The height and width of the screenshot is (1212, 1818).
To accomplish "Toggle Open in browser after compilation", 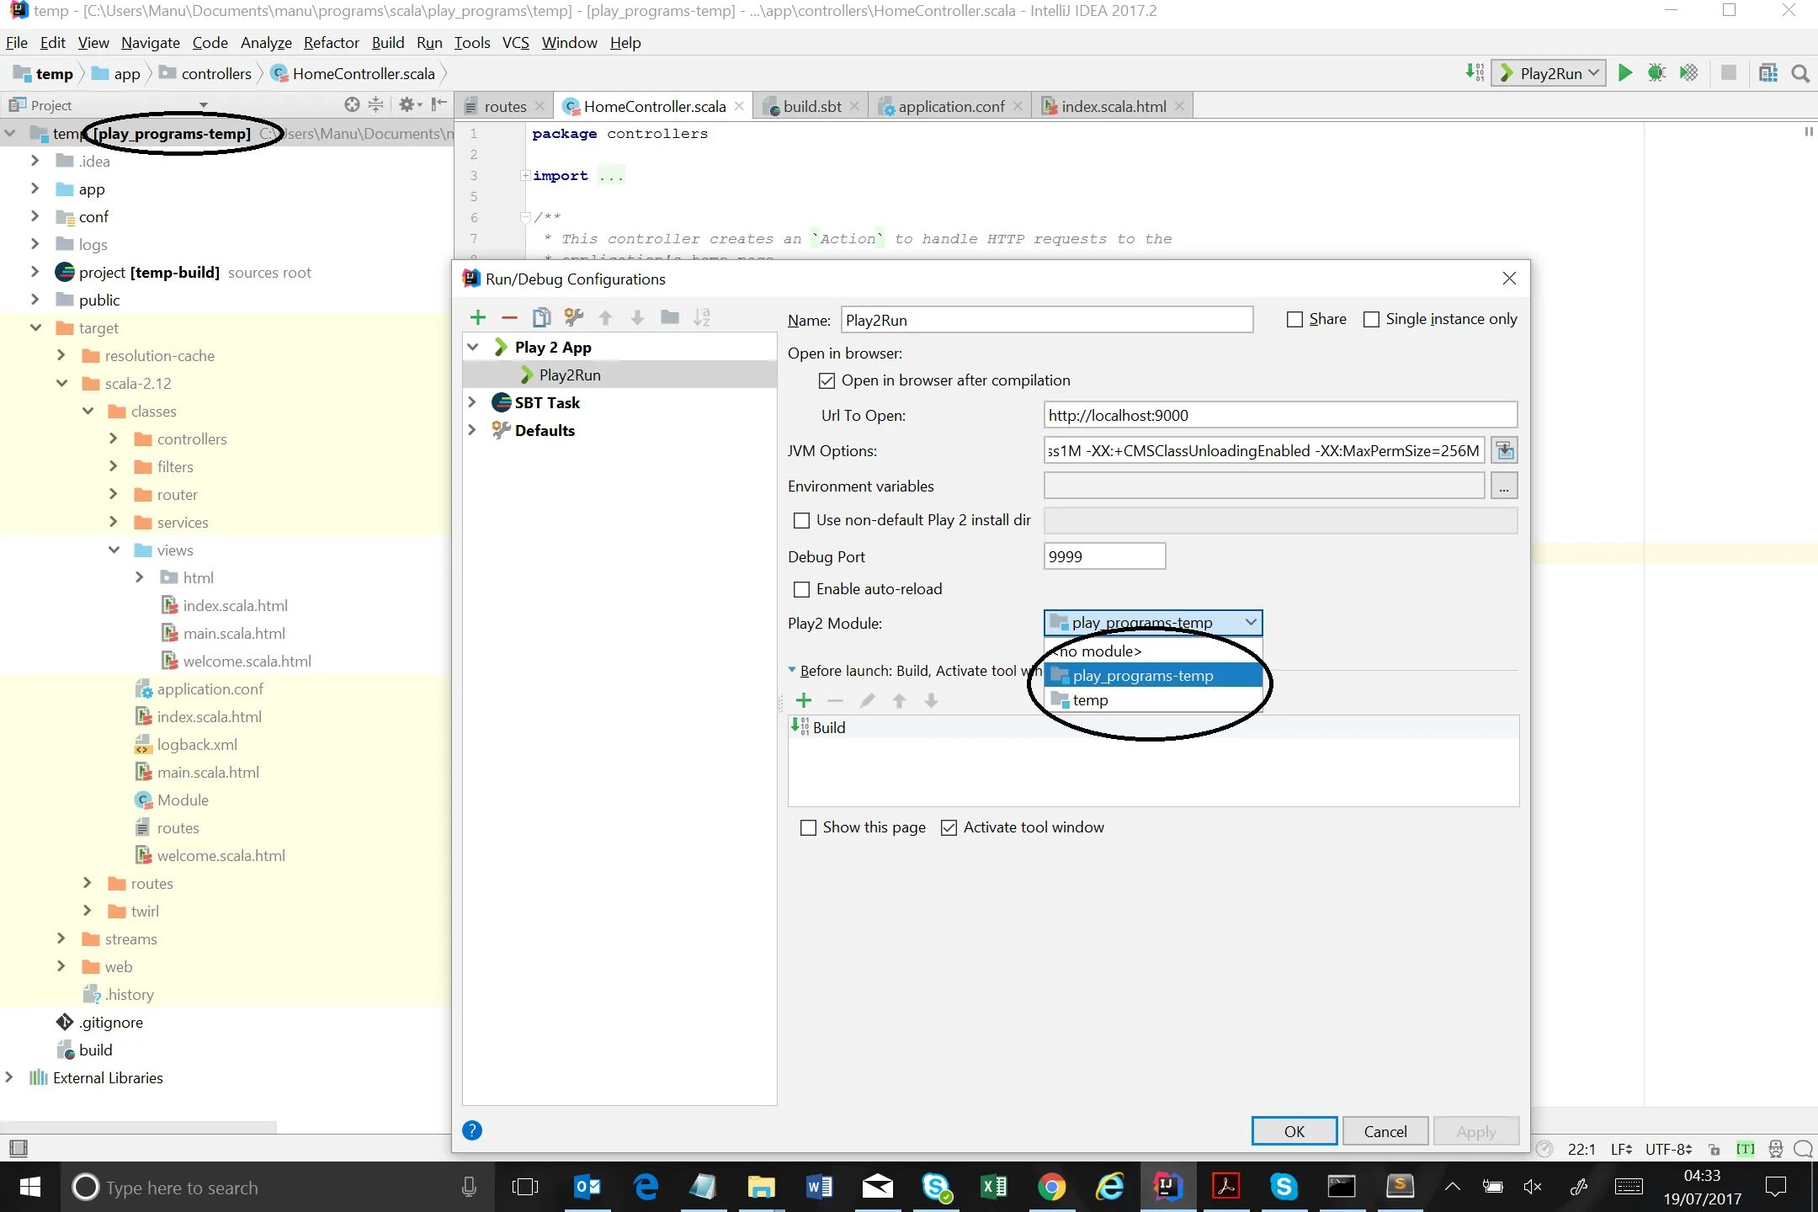I will click(x=828, y=380).
